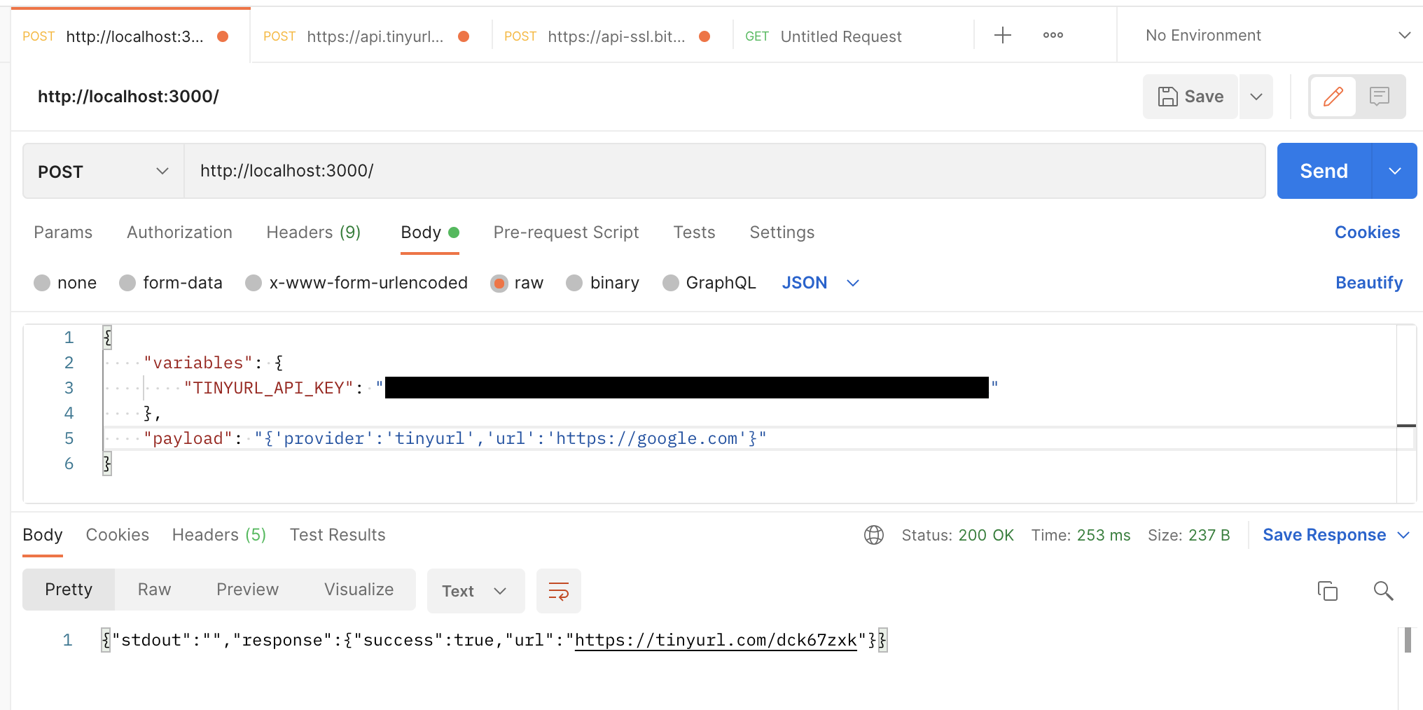Click the pencil edit icon

tap(1333, 97)
